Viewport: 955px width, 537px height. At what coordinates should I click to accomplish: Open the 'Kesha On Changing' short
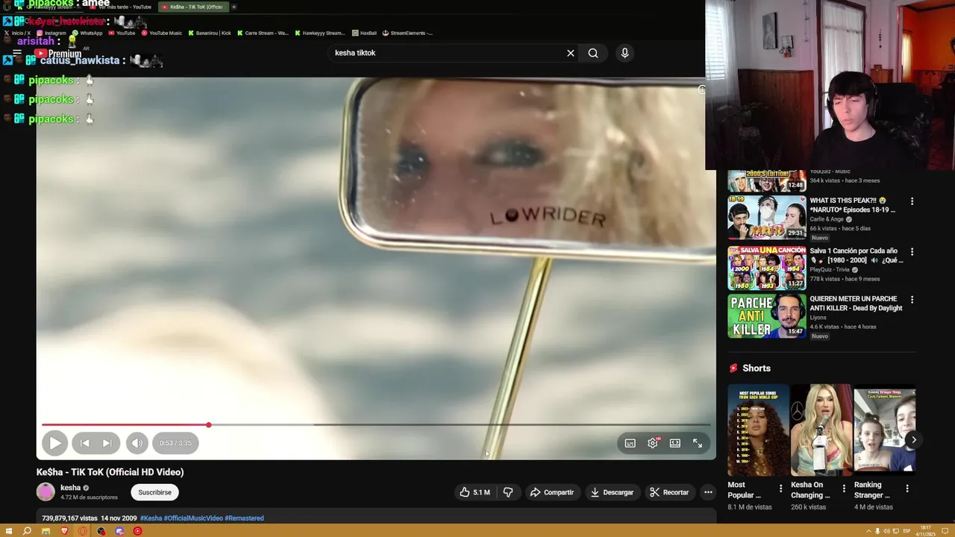821,430
